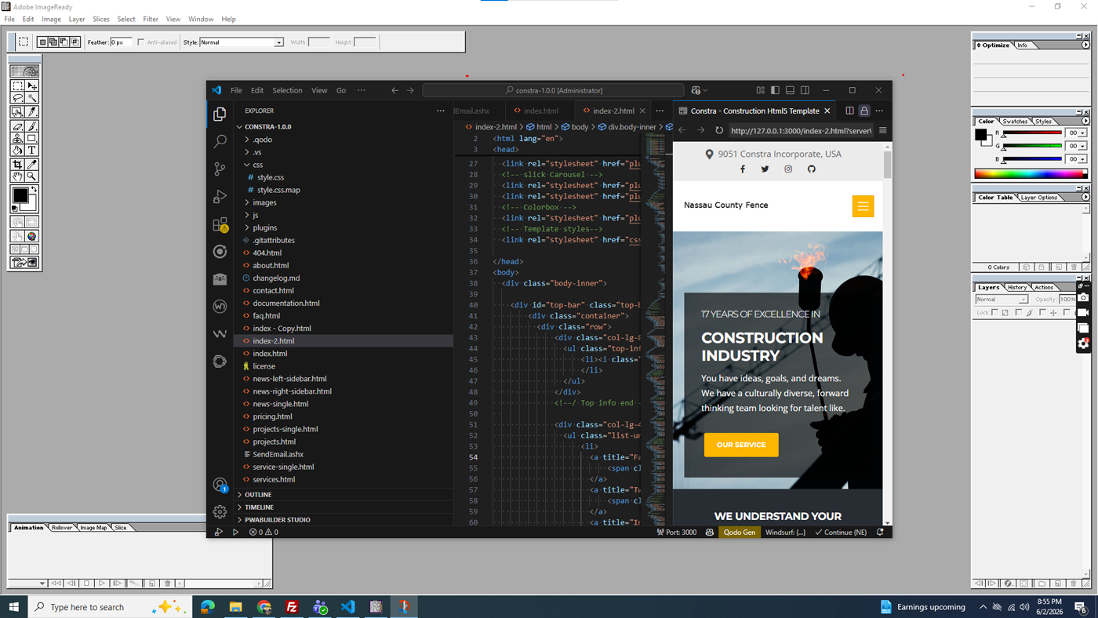
Task: Switch to the History tab
Action: click(1017, 287)
